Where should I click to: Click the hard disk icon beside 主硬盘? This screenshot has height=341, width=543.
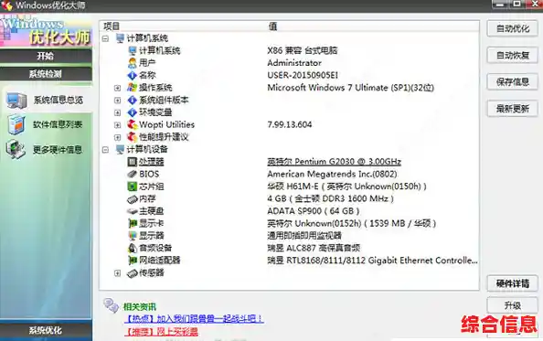click(x=132, y=211)
